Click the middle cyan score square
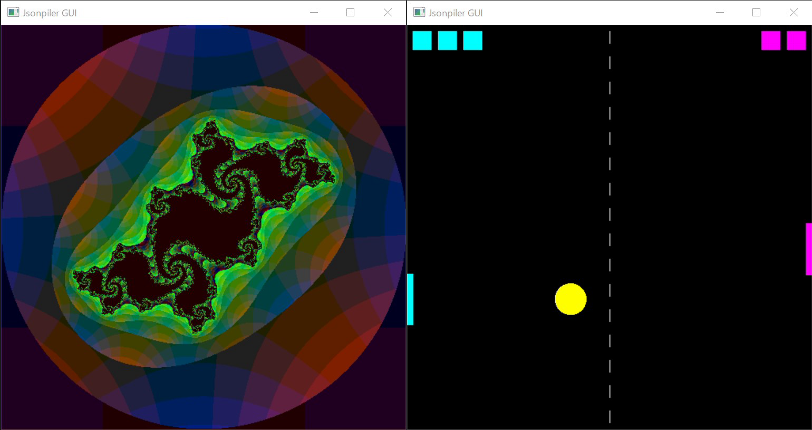 pyautogui.click(x=447, y=41)
